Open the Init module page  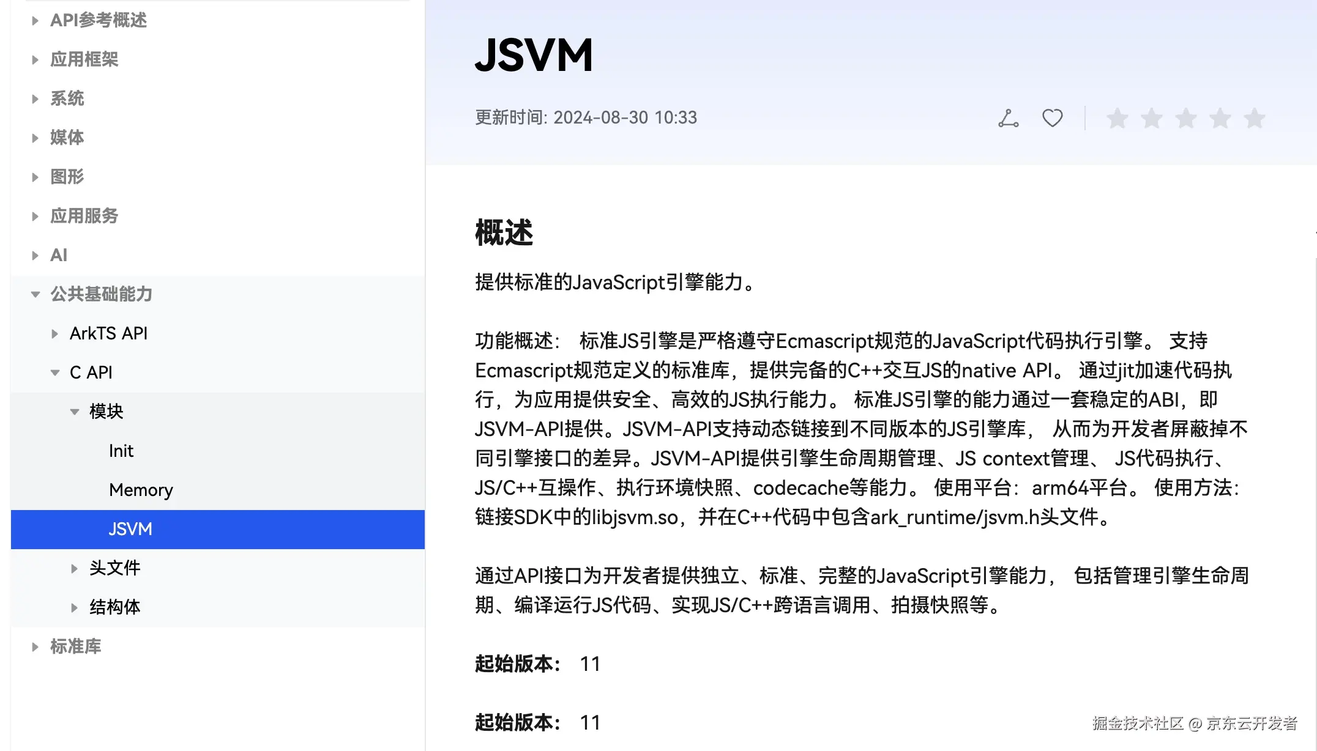pos(121,451)
